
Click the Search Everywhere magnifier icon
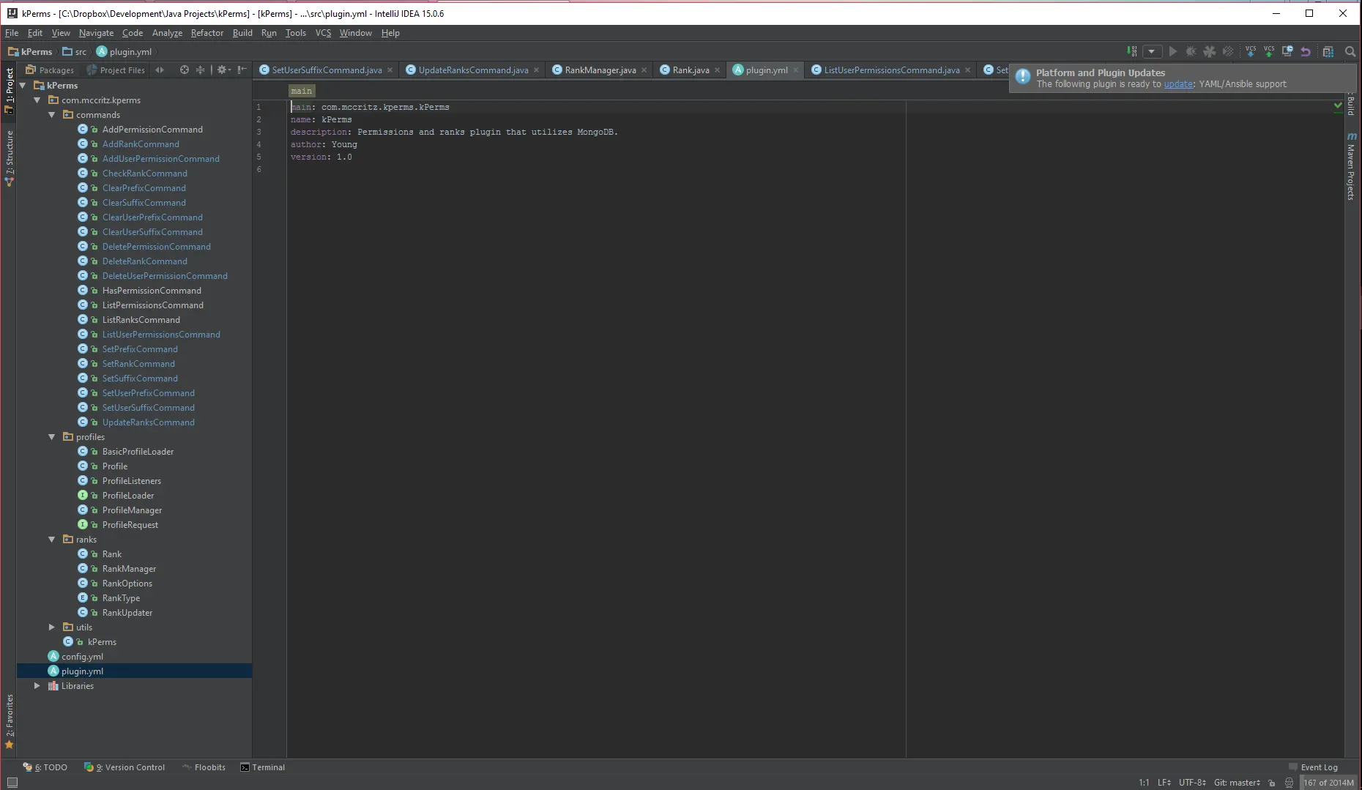coord(1350,51)
